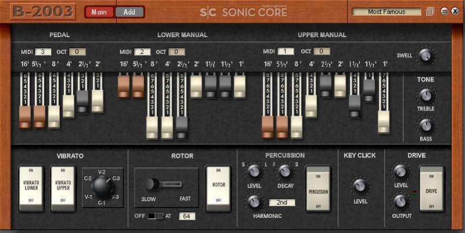Click the Percussion Harmonic knob
The image size is (465, 233).
tap(254, 202)
